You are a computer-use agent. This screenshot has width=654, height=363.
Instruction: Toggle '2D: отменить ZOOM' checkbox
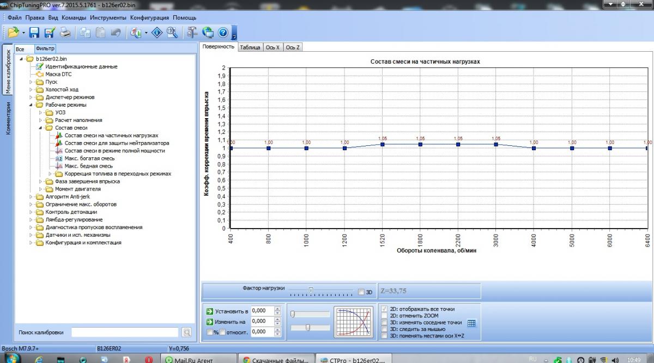pos(385,316)
